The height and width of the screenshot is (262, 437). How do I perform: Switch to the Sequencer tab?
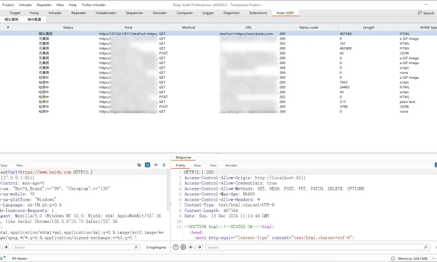(135, 13)
